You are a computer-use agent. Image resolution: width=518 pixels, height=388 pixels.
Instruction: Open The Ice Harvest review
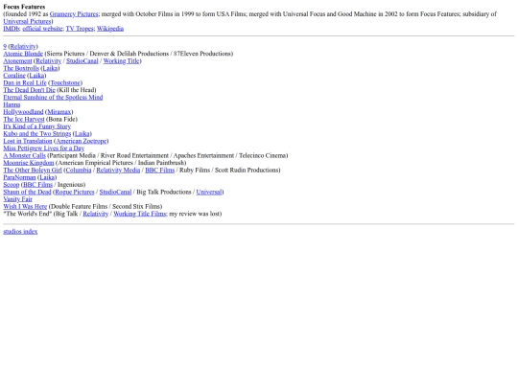24,119
